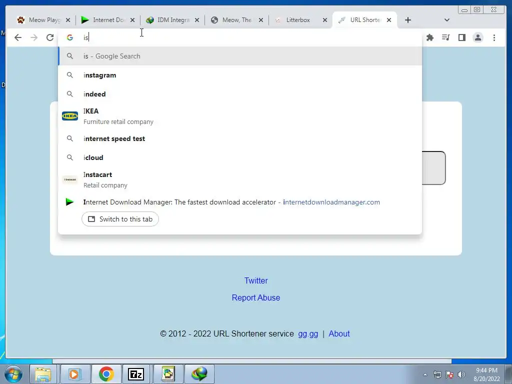Viewport: 512px width, 384px height.
Task: Pick the 'icloud' search suggestion
Action: (240, 157)
